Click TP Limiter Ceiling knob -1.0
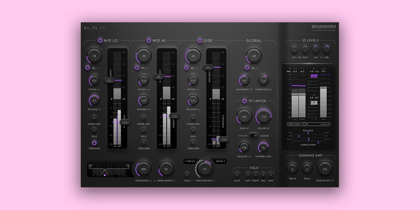 point(264,117)
